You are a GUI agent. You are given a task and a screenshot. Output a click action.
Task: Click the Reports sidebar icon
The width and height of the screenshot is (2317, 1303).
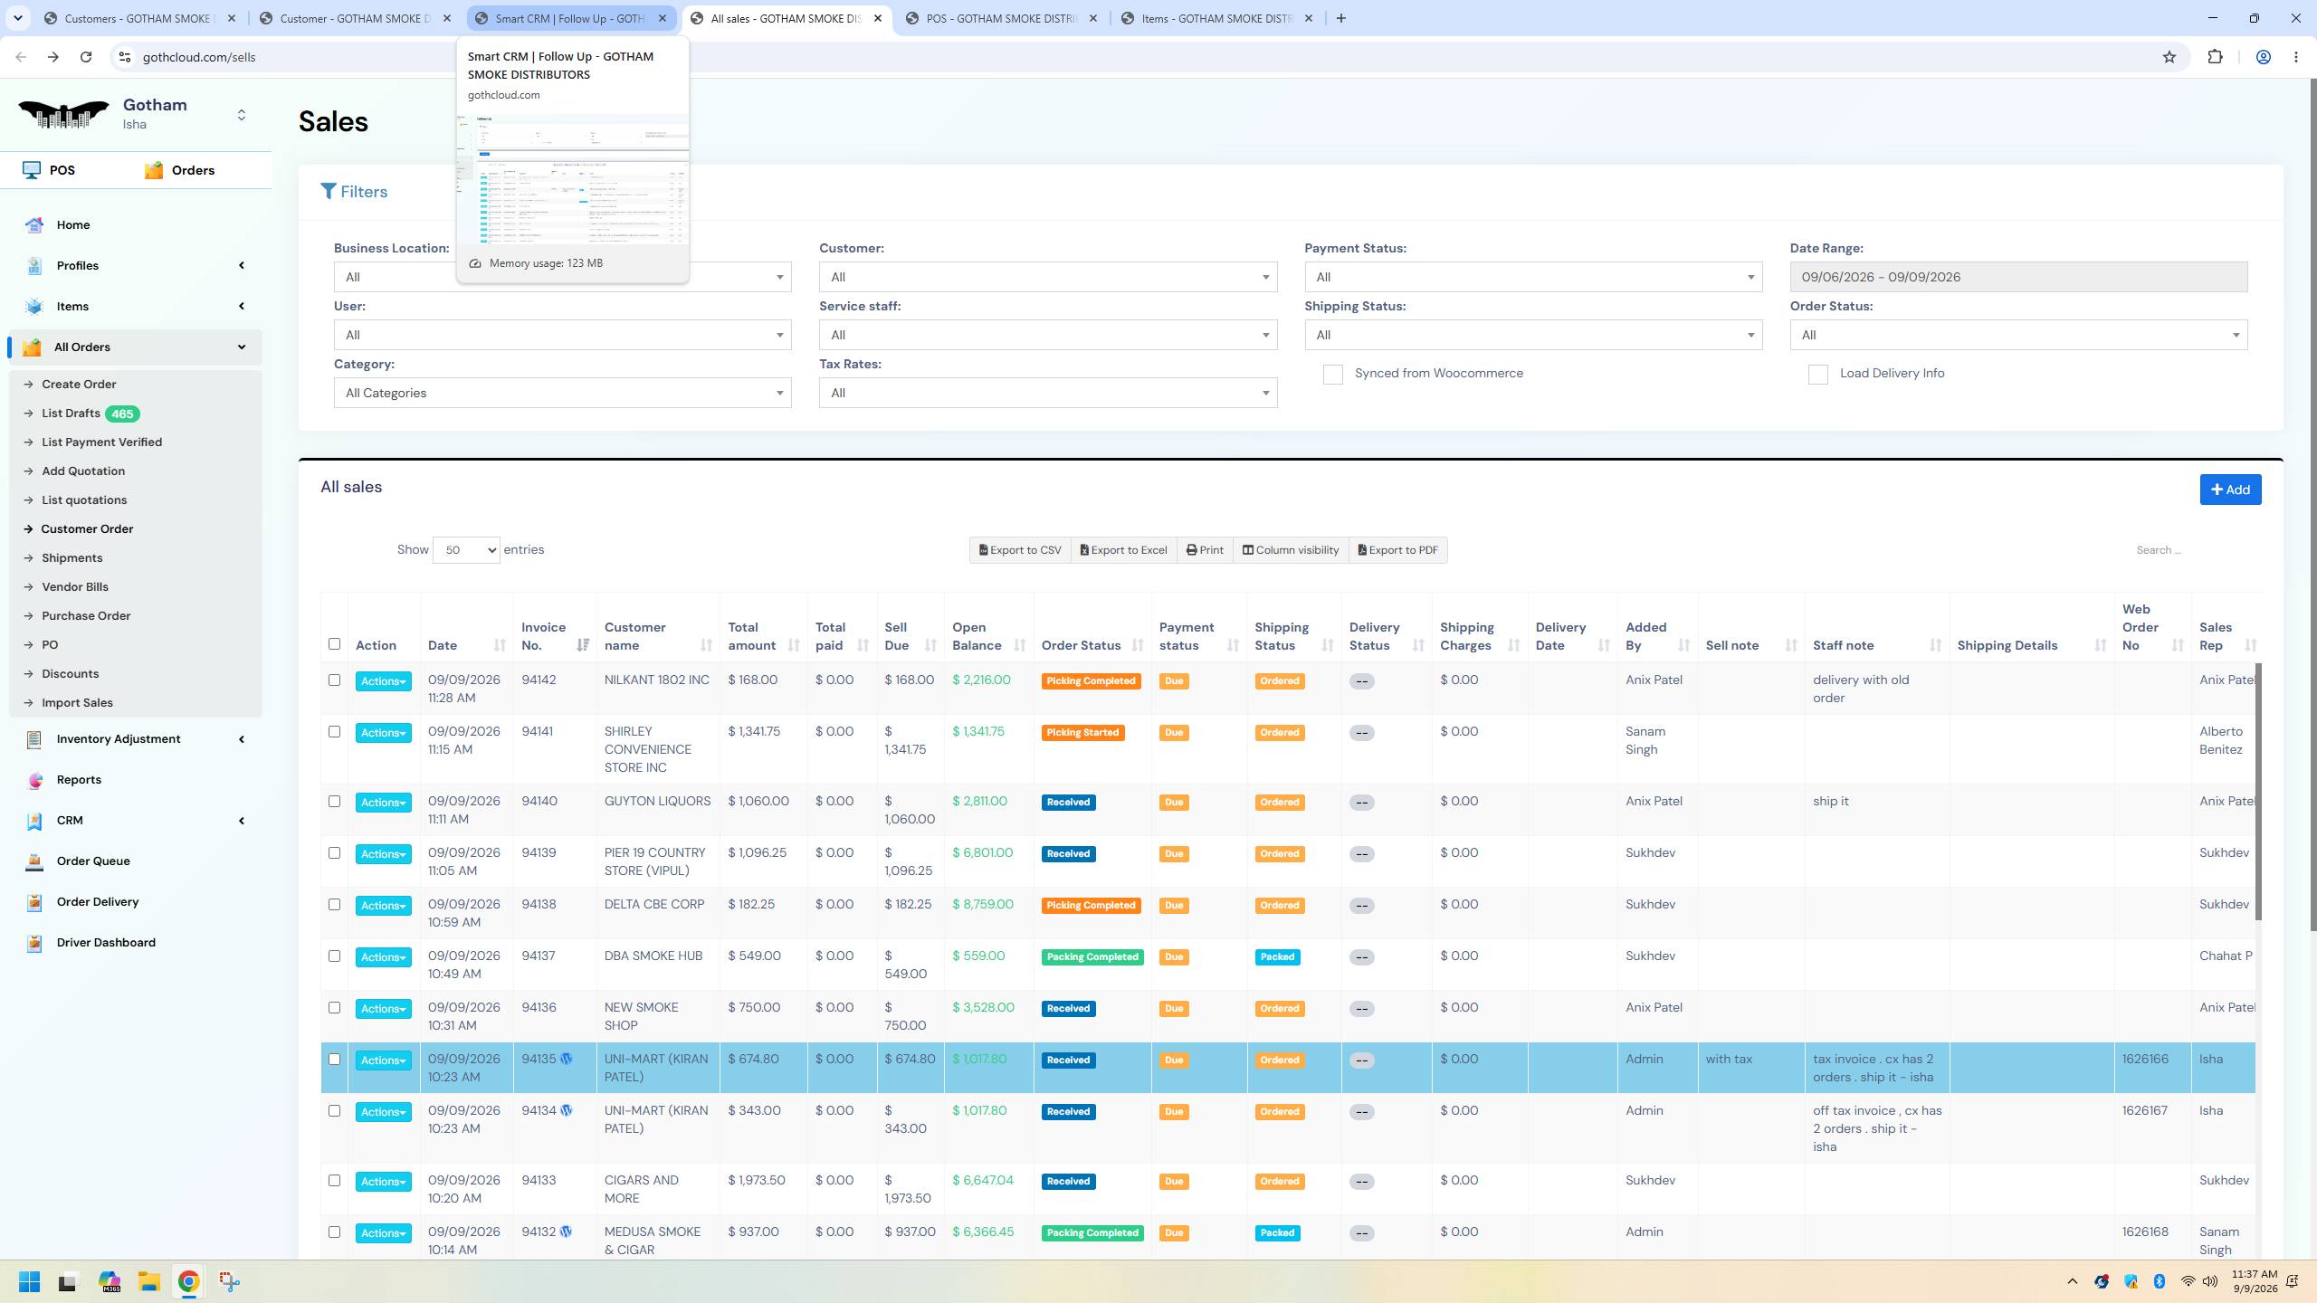(34, 780)
